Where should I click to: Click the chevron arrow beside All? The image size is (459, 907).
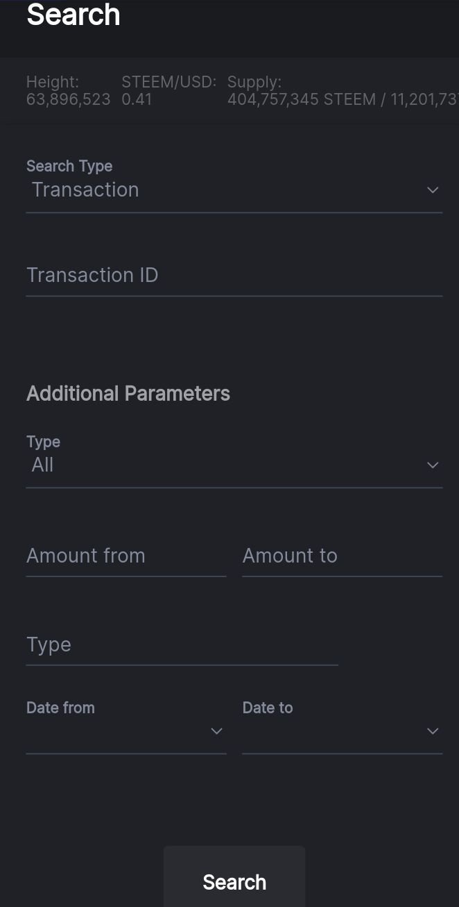[x=433, y=465]
